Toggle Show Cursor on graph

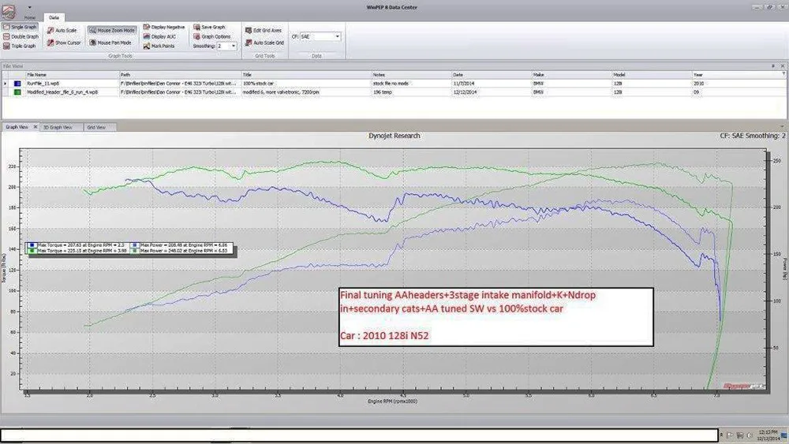click(64, 43)
